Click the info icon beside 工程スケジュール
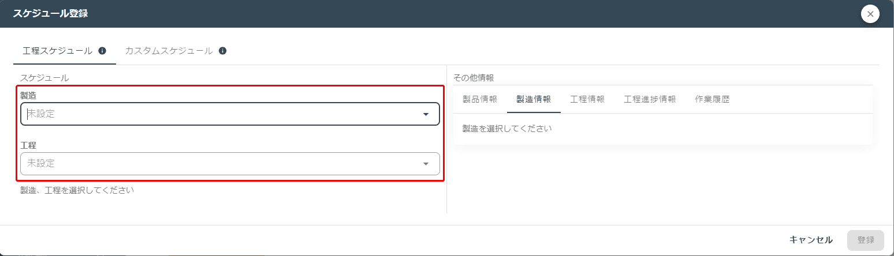This screenshot has height=256, width=894. (102, 51)
